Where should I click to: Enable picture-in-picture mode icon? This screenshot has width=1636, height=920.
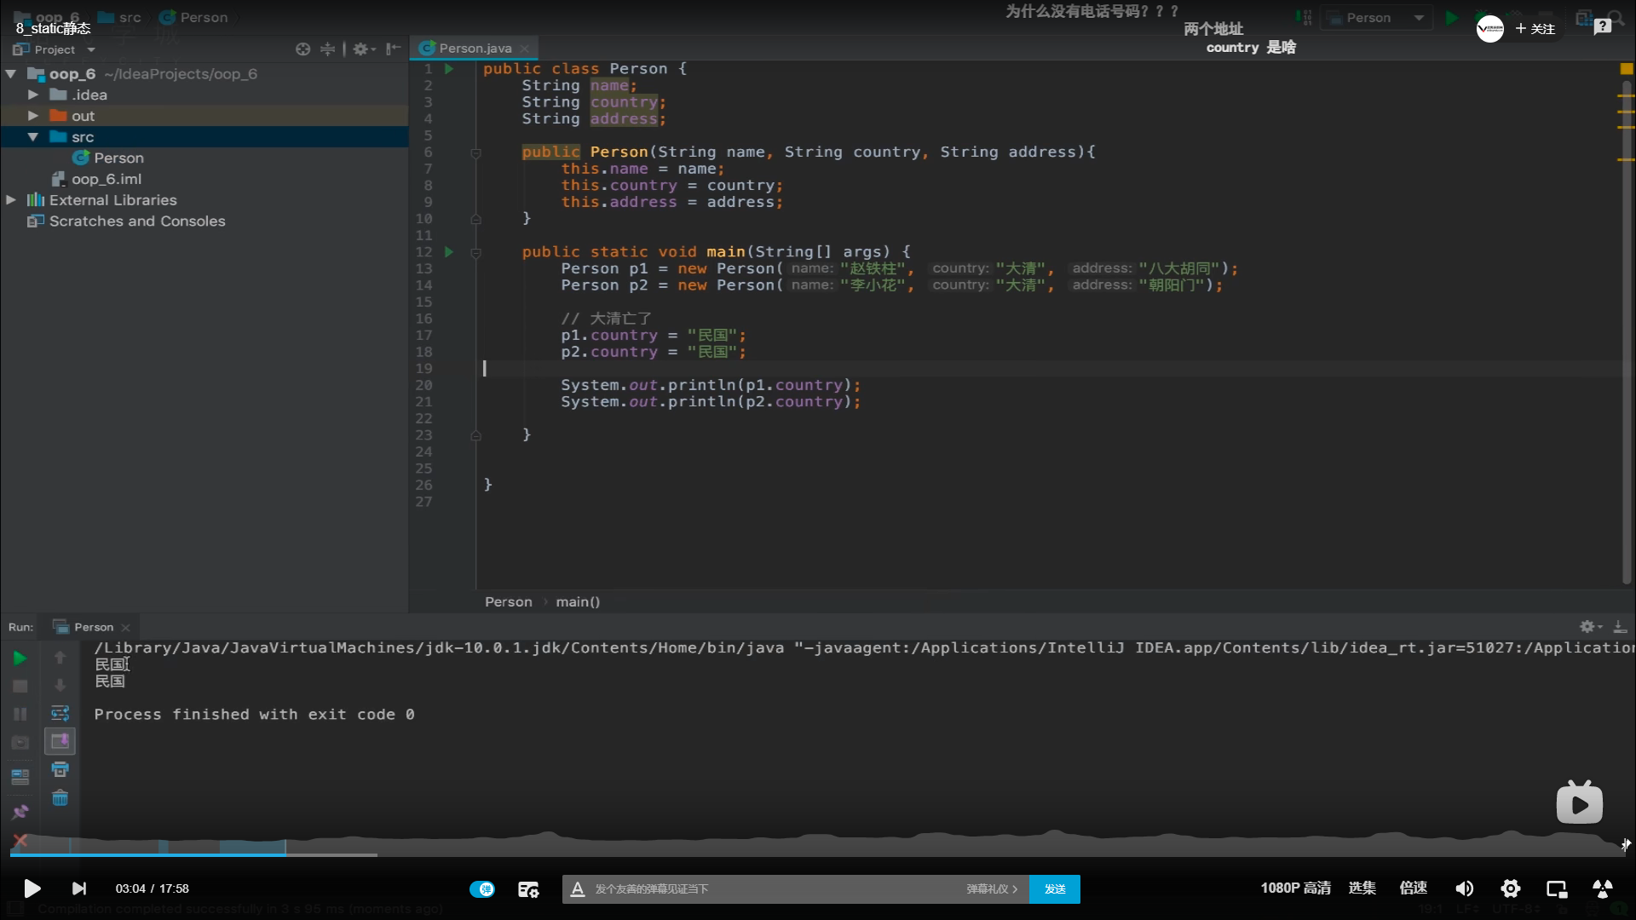click(x=1557, y=888)
